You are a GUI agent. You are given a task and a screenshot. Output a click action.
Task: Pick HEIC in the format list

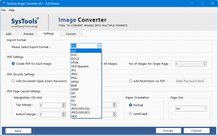pos(74,116)
